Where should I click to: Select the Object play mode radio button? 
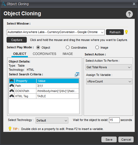coord(38,48)
